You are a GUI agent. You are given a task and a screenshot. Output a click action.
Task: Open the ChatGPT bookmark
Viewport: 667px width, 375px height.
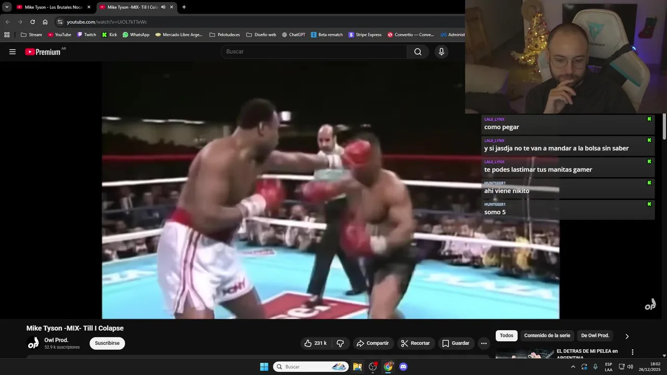pos(293,35)
